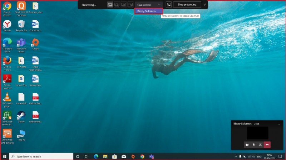
Task: Select the reporter presenter mode icon
Action: tap(130, 5)
